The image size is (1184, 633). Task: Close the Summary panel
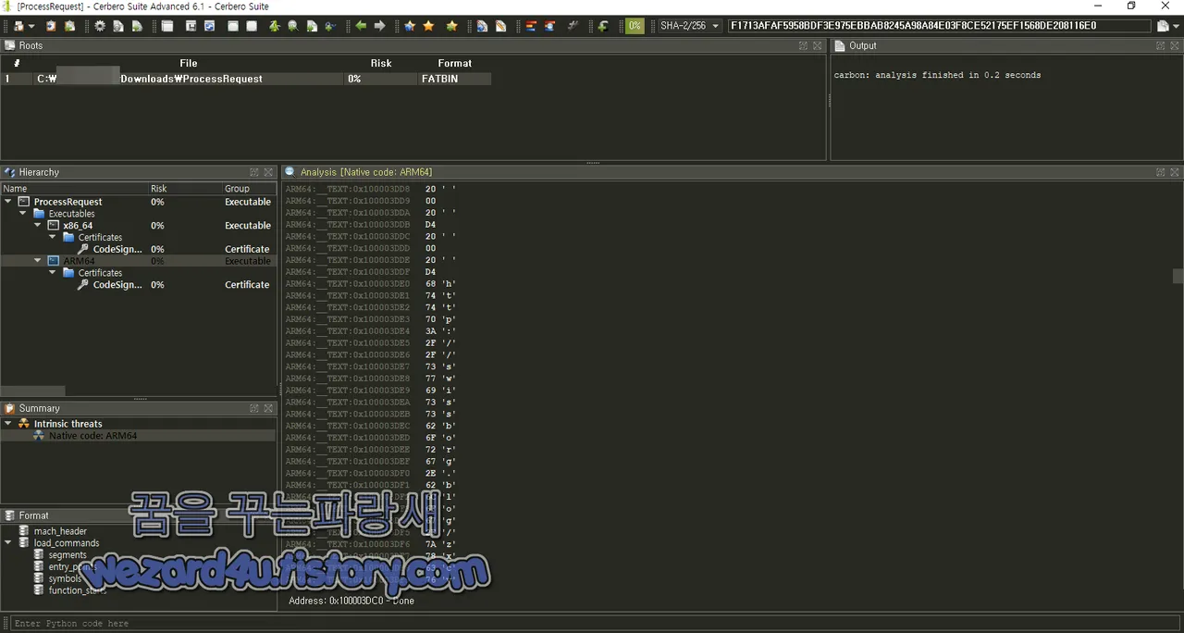pos(268,408)
